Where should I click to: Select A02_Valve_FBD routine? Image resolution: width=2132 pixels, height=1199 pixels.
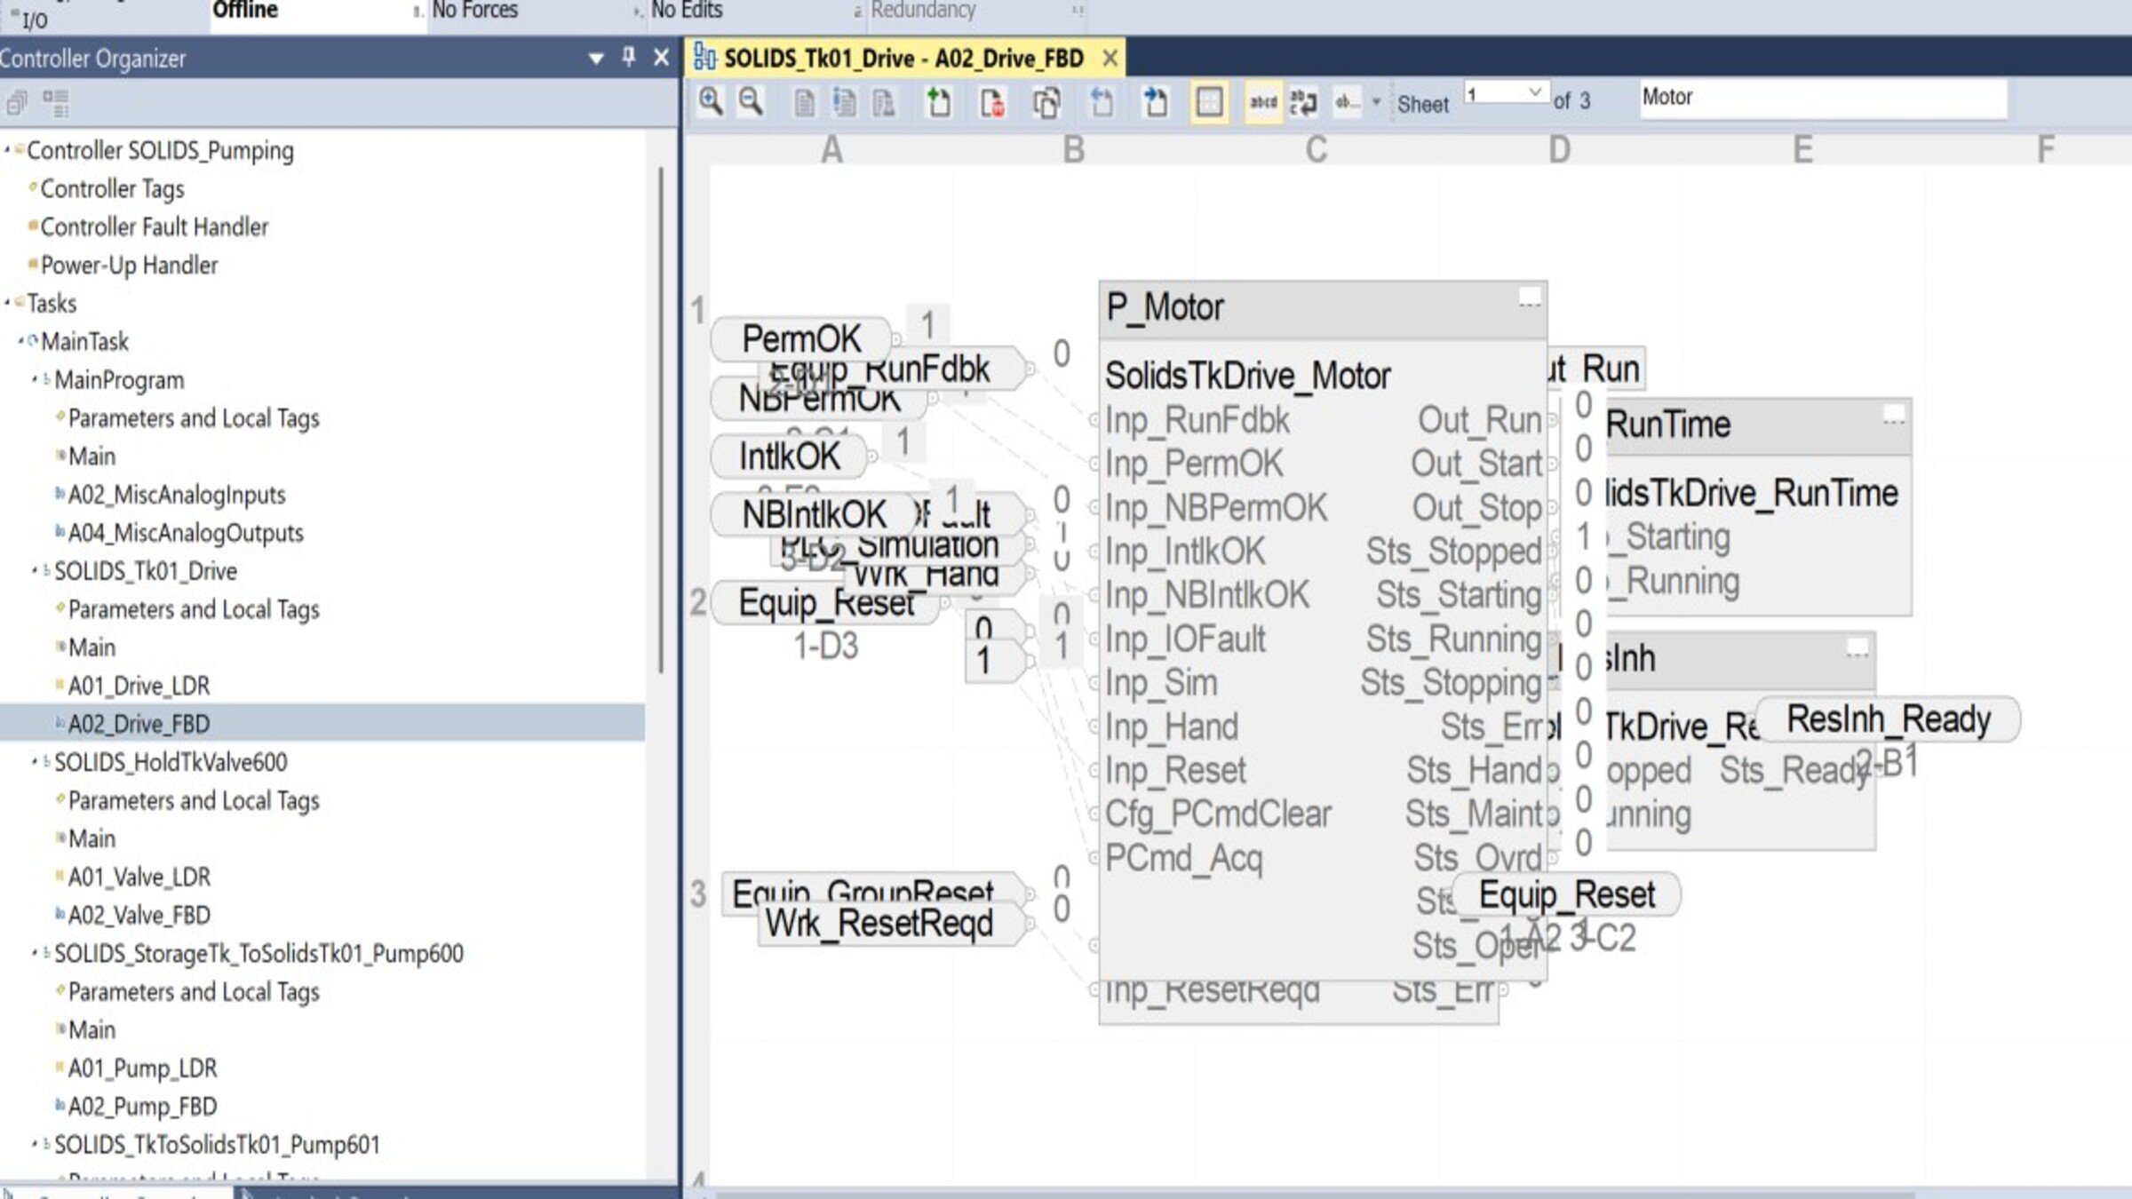click(x=139, y=915)
